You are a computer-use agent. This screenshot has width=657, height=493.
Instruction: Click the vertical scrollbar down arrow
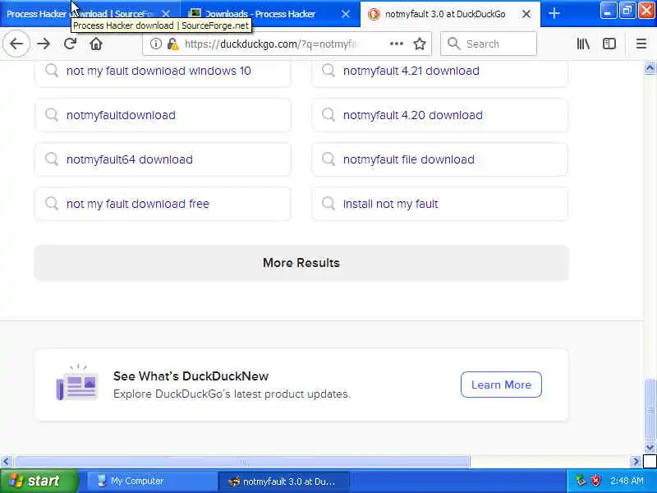click(x=650, y=447)
